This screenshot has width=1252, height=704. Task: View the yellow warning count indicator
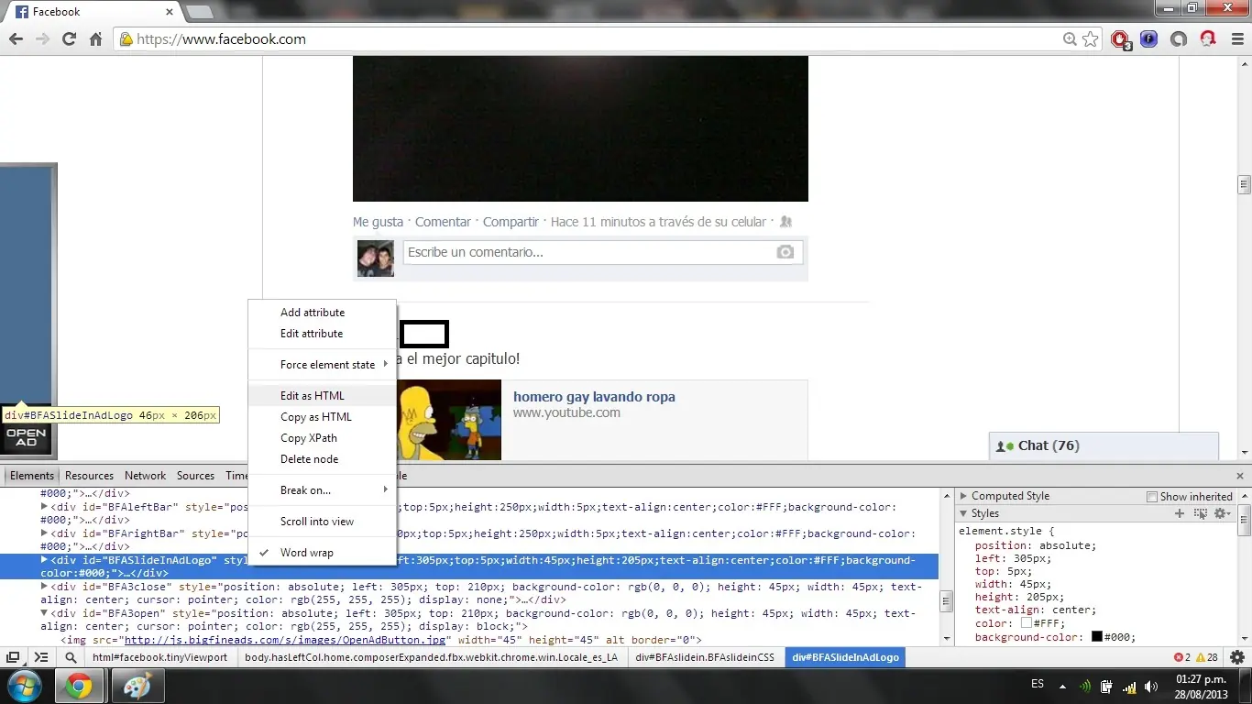[1206, 657]
